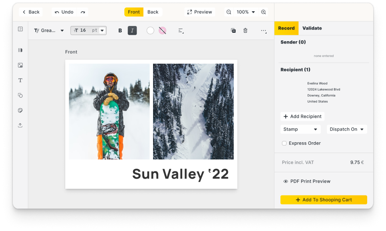Enable the Express Order checkbox

tap(284, 143)
